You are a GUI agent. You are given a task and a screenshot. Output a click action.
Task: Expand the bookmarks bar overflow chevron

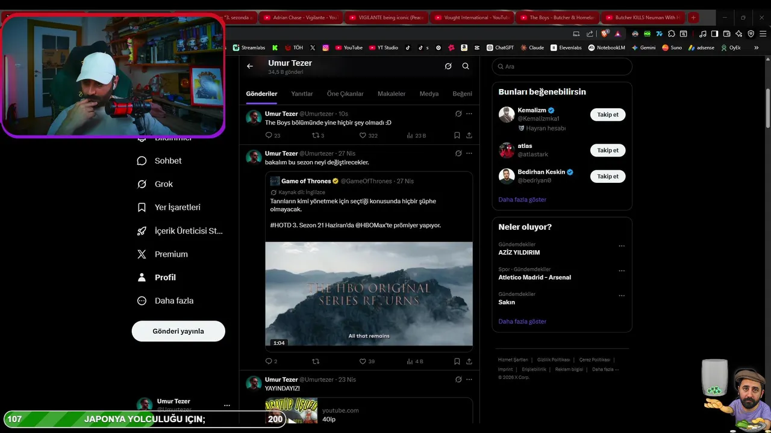click(x=757, y=48)
